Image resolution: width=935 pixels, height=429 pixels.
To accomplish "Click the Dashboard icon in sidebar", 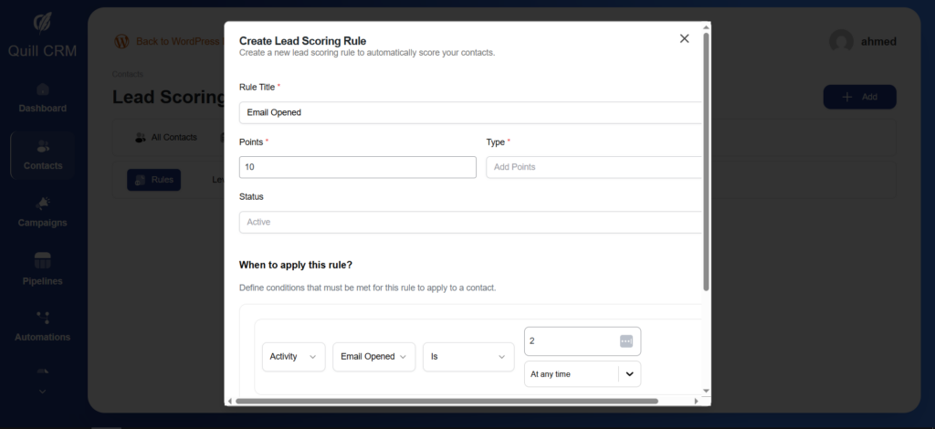I will pyautogui.click(x=43, y=89).
